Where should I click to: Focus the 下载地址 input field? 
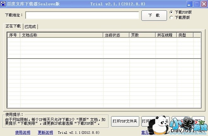(x=82, y=15)
